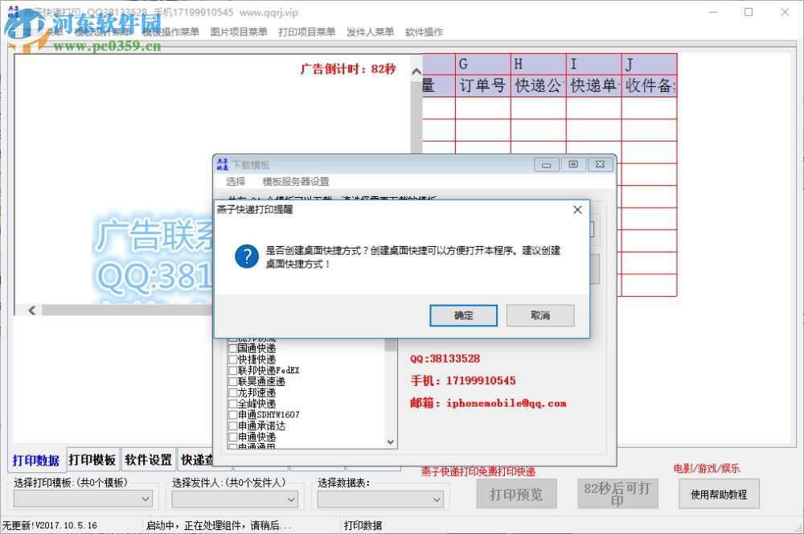The image size is (804, 534).
Task: Close the main 燕子快递打印 window
Action: pos(785,12)
